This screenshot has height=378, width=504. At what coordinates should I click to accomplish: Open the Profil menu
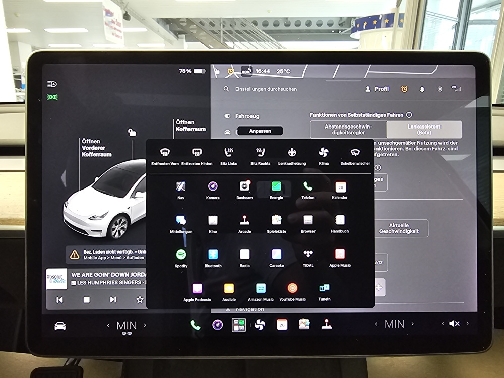tap(377, 89)
